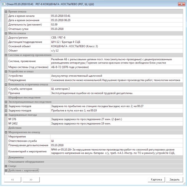This screenshot has height=187, width=187.
Task: Expand second Задержка поездов row
Action: 6,111
